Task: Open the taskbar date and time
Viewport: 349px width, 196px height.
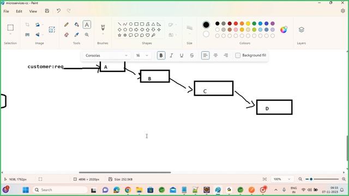Action: 330,190
